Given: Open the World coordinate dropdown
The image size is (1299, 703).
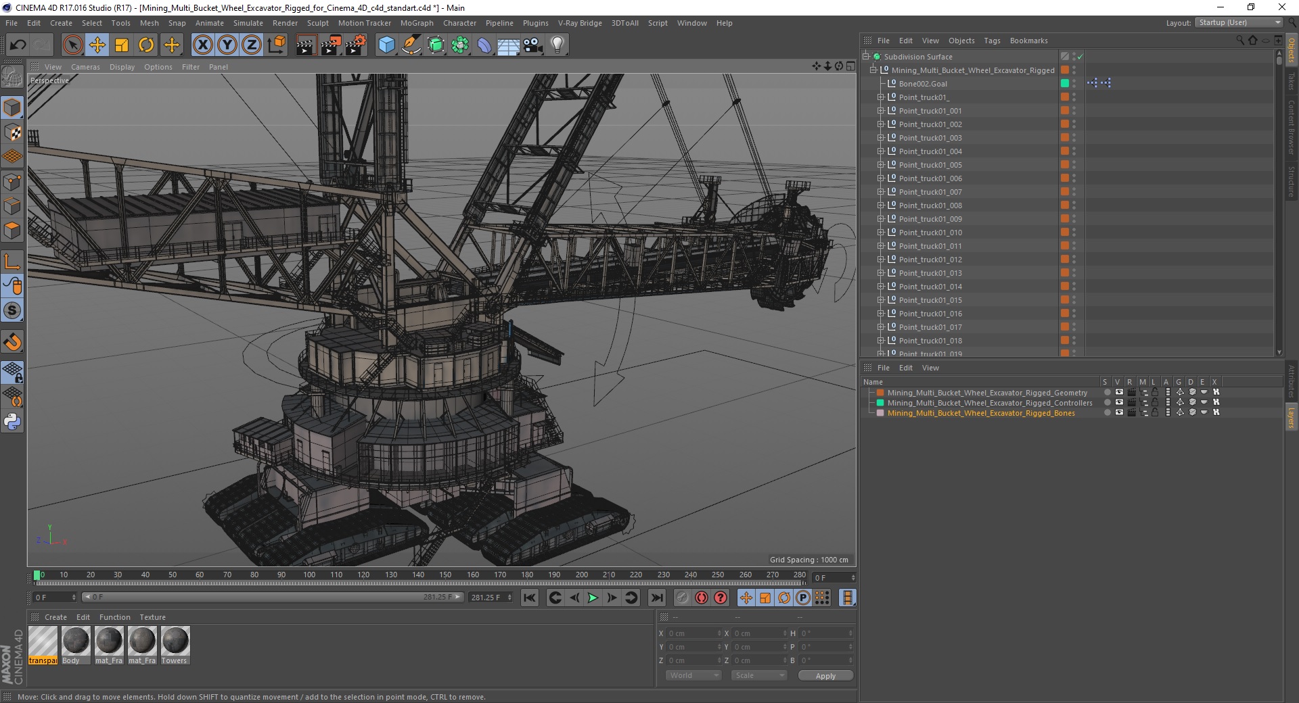Looking at the screenshot, I should [x=693, y=675].
